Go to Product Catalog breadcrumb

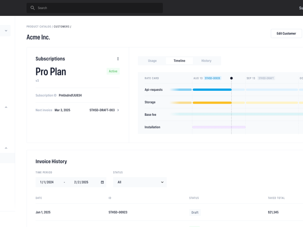coord(39,26)
